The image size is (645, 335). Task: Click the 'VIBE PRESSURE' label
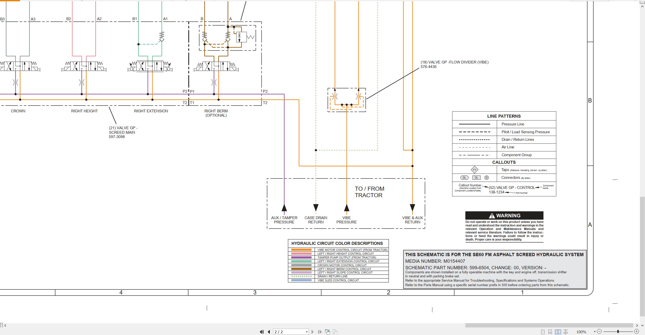[346, 220]
